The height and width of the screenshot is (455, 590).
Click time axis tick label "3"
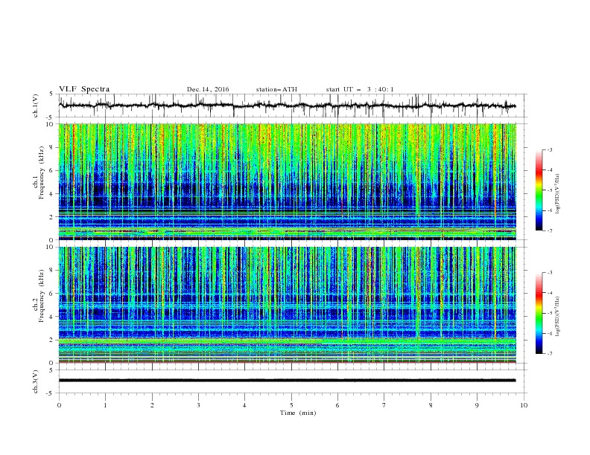198,405
